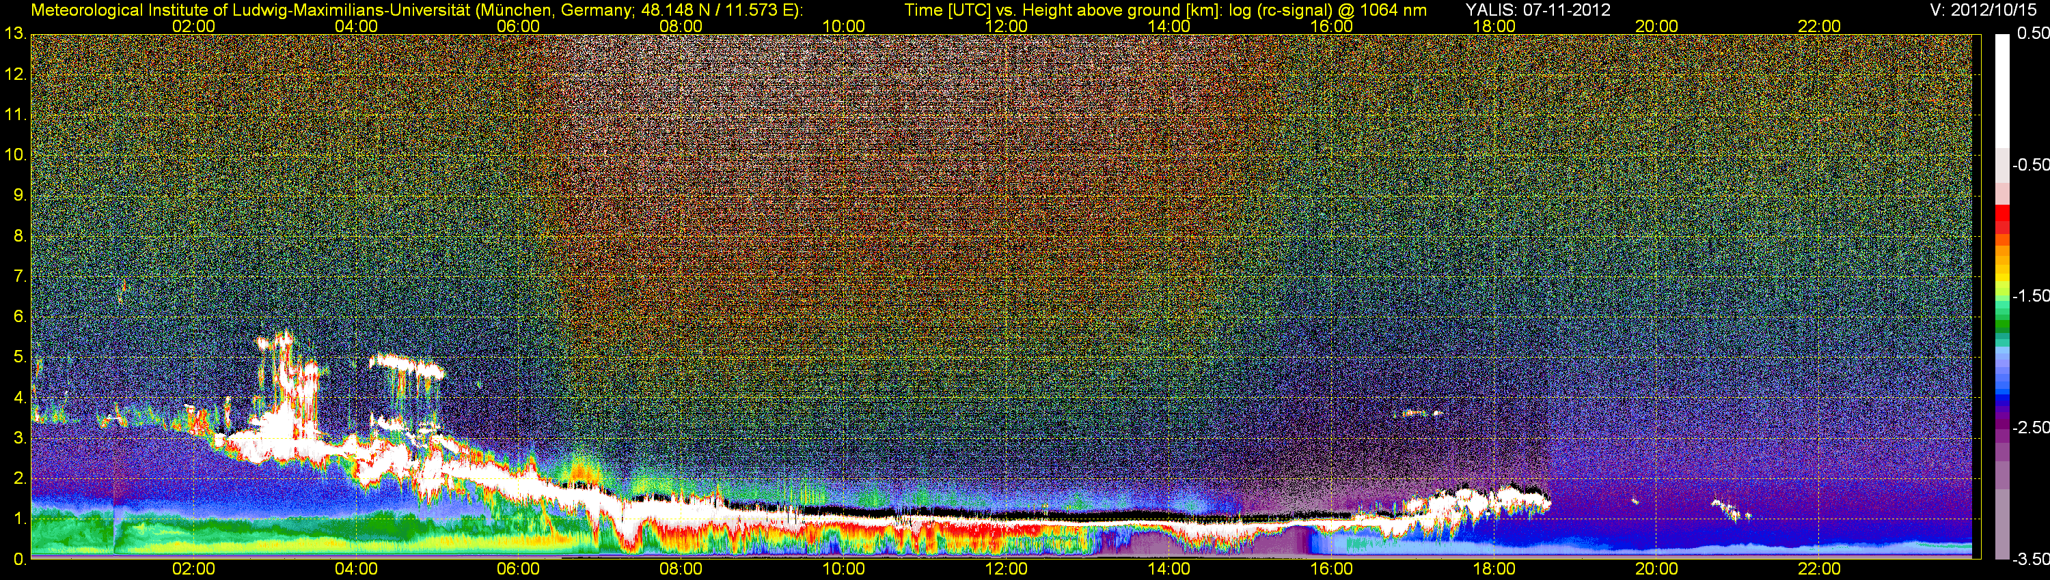Click '12:00' on the upper time axis
The image size is (2050, 580).
point(1006,26)
